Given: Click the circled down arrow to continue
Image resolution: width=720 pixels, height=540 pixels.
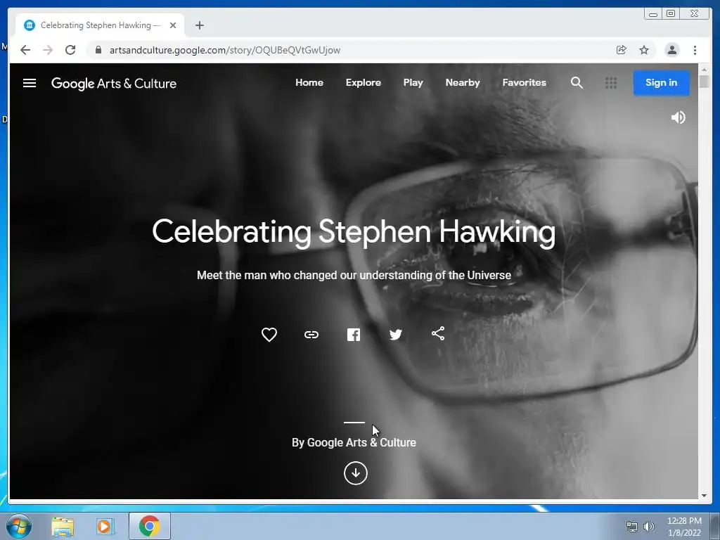Looking at the screenshot, I should point(355,473).
